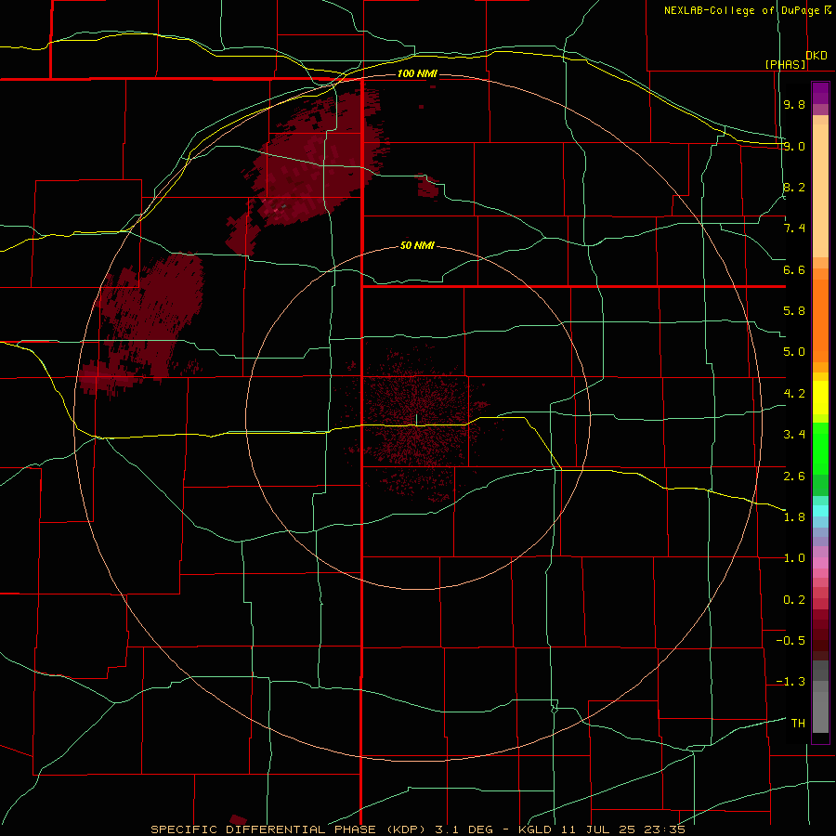Select the 9.8 value on the scale
The image size is (836, 836).
click(x=794, y=104)
